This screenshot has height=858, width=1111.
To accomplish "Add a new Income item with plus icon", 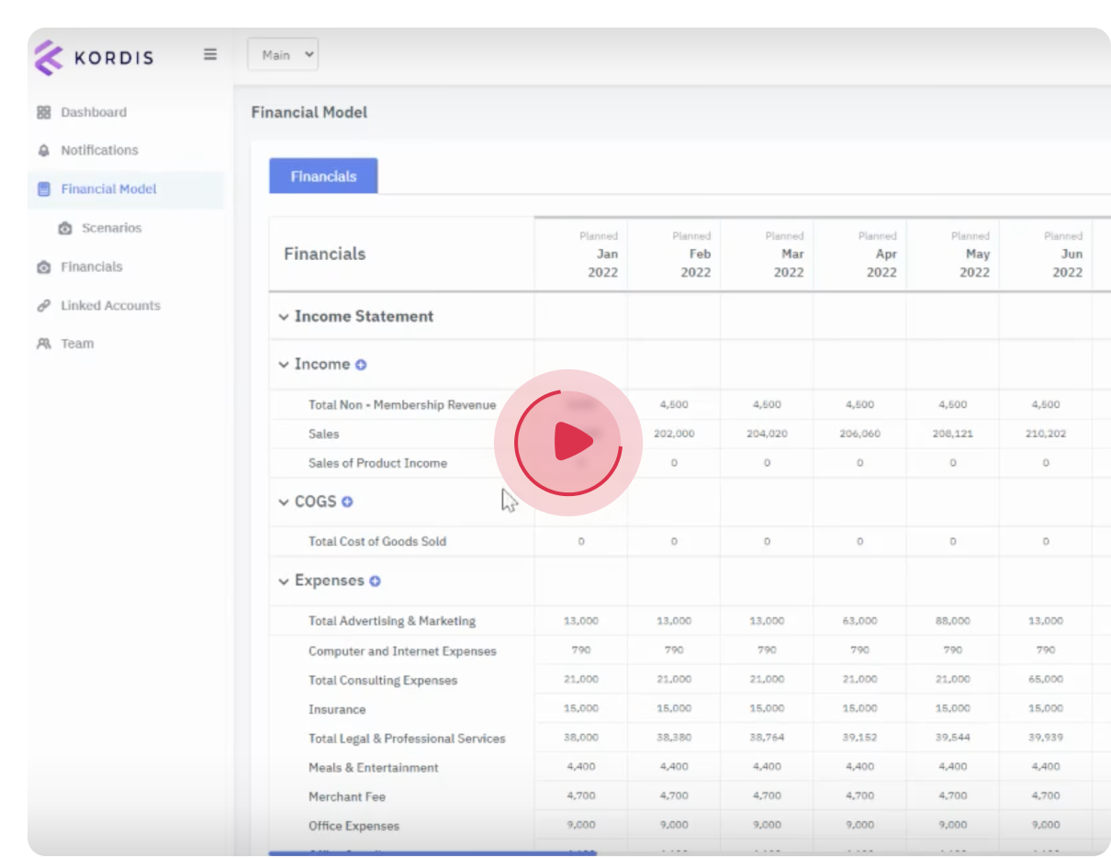I will [361, 365].
